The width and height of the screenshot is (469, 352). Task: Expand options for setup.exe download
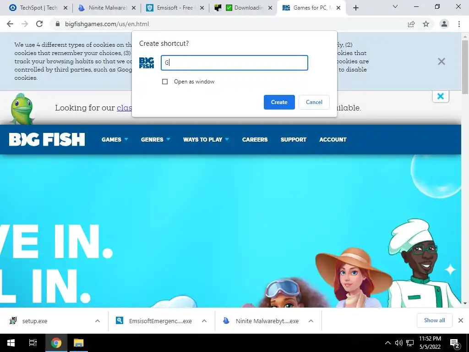[x=98, y=321]
